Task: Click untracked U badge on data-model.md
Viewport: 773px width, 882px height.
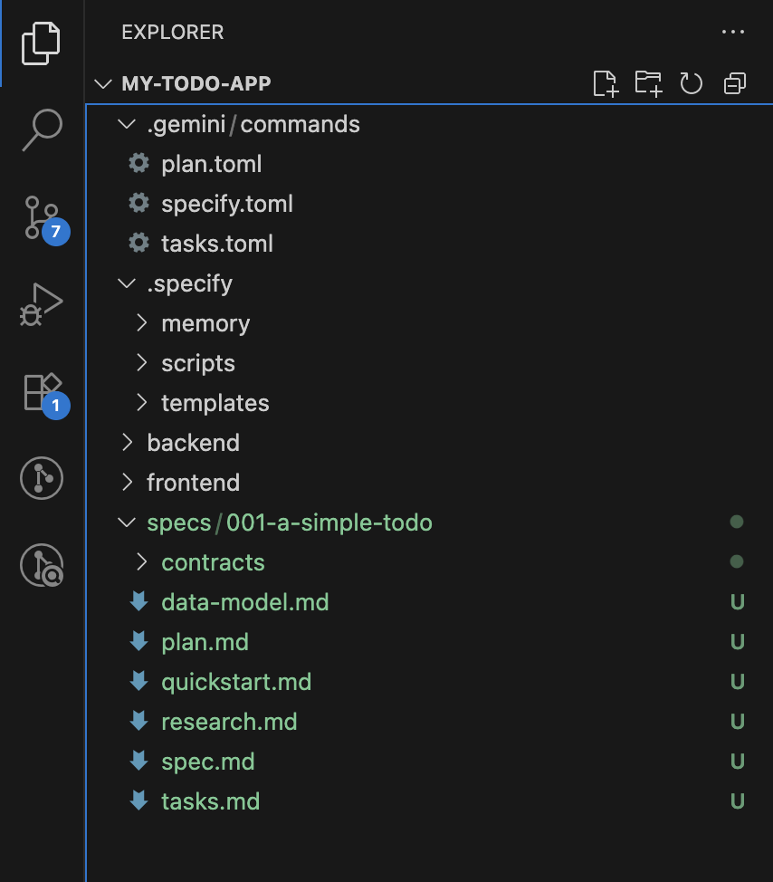Action: coord(737,602)
